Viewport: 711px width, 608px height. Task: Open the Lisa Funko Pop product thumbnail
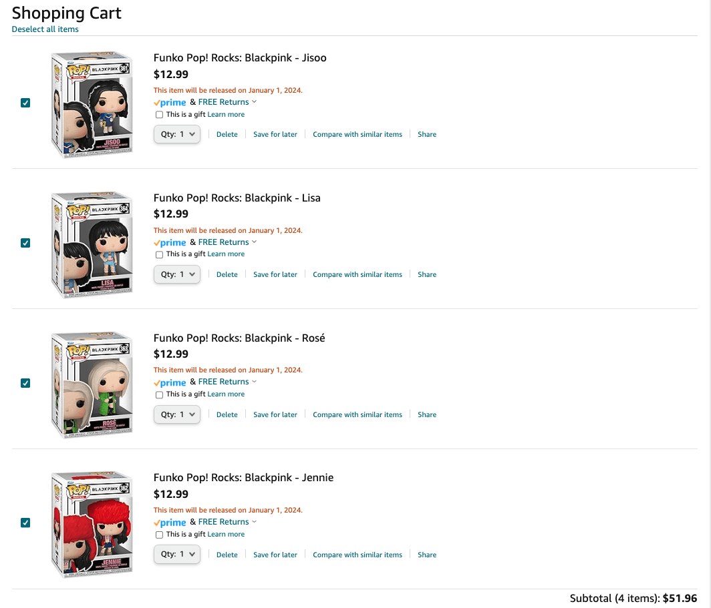point(91,244)
